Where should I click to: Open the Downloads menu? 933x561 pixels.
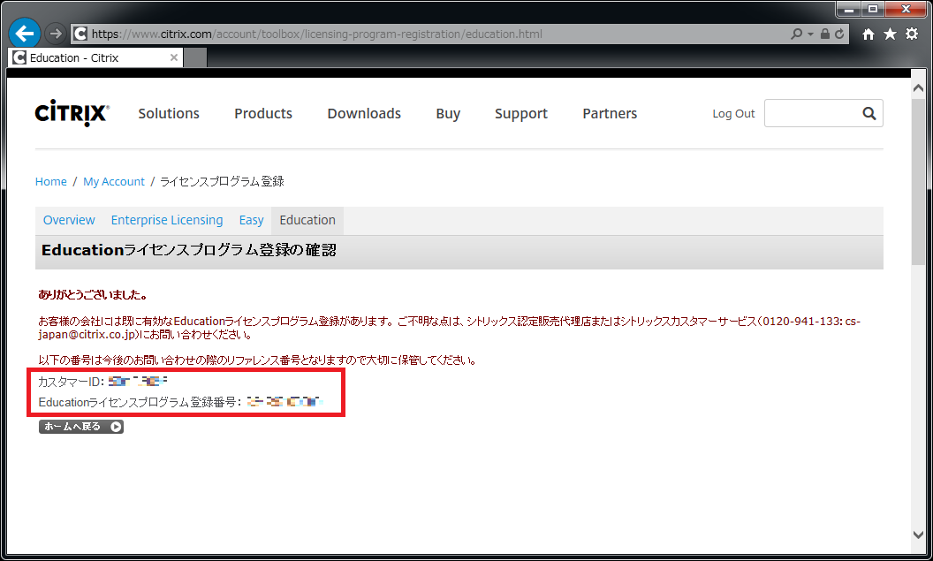[x=363, y=113]
